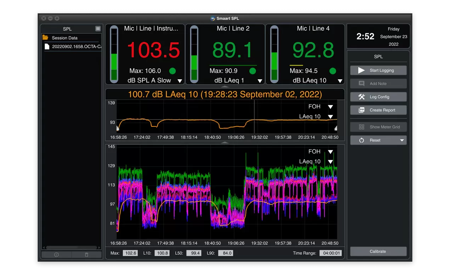Click the 100.7 dB LAeq 10 cursor readout

coord(225,95)
